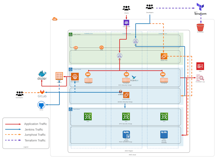Click the NAT gateway icon

76,47
